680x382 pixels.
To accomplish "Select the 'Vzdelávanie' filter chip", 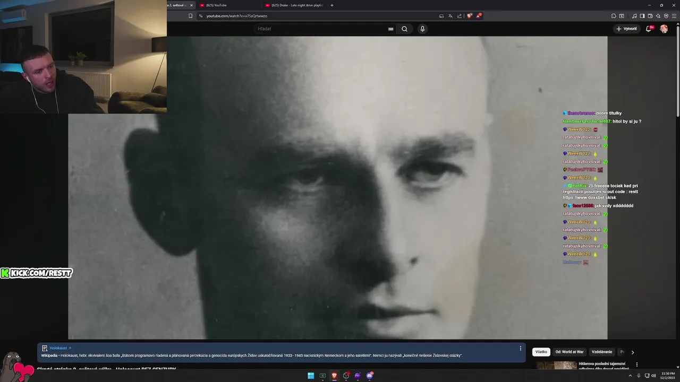I will point(602,352).
